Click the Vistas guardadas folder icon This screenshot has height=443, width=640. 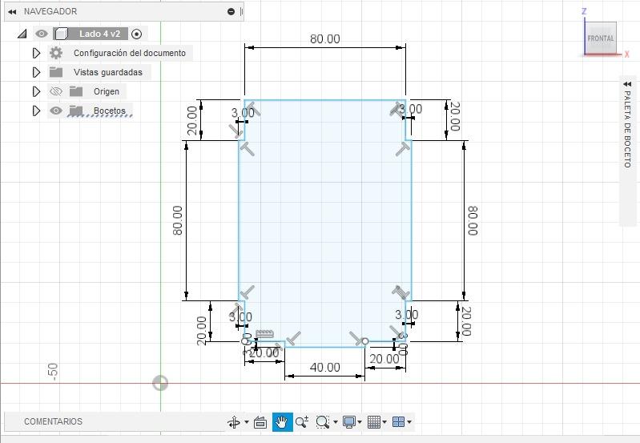point(56,72)
